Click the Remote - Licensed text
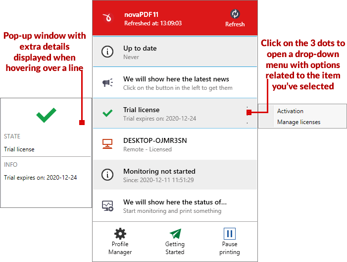 (x=148, y=149)
